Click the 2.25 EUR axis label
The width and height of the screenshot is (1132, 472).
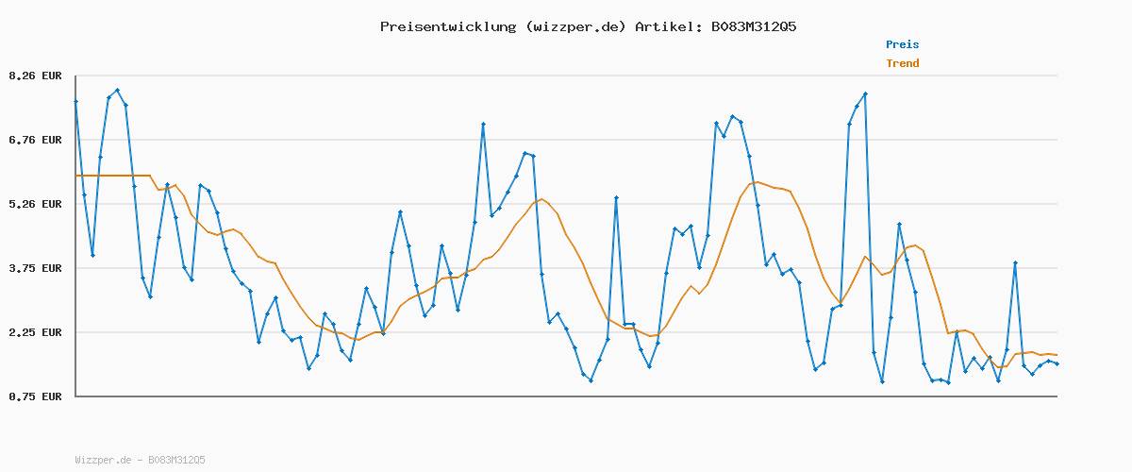(x=35, y=332)
